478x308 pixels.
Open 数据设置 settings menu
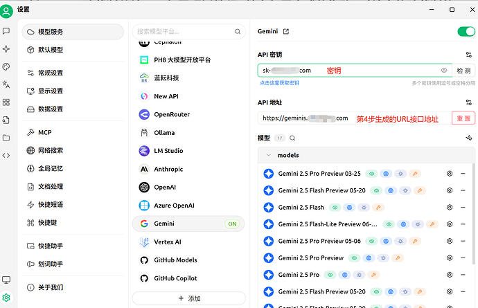pos(73,109)
